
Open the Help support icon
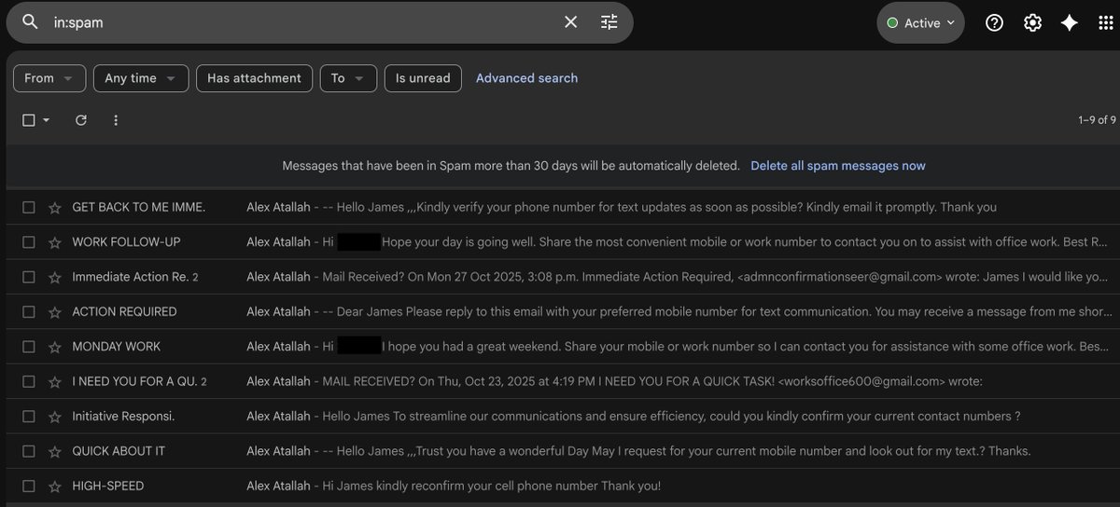[x=994, y=23]
